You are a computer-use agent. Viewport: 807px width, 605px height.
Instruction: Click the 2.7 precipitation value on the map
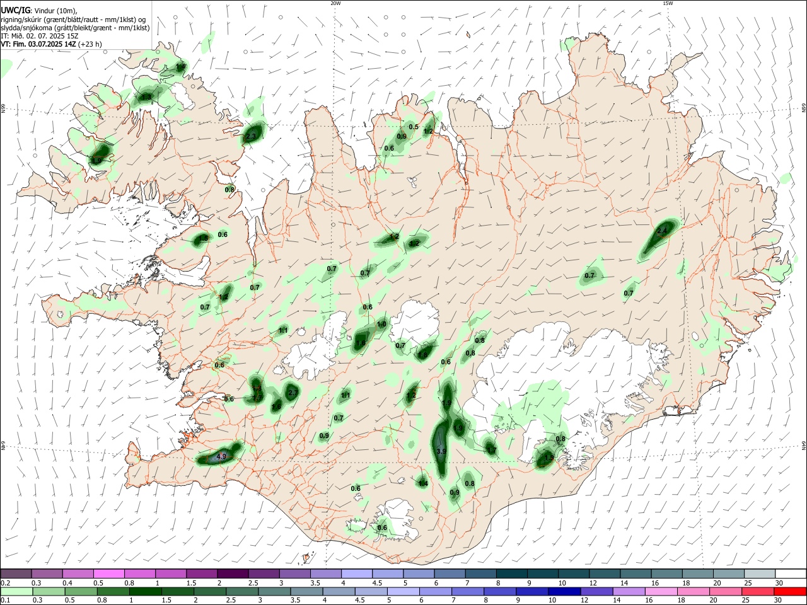[x=293, y=393]
